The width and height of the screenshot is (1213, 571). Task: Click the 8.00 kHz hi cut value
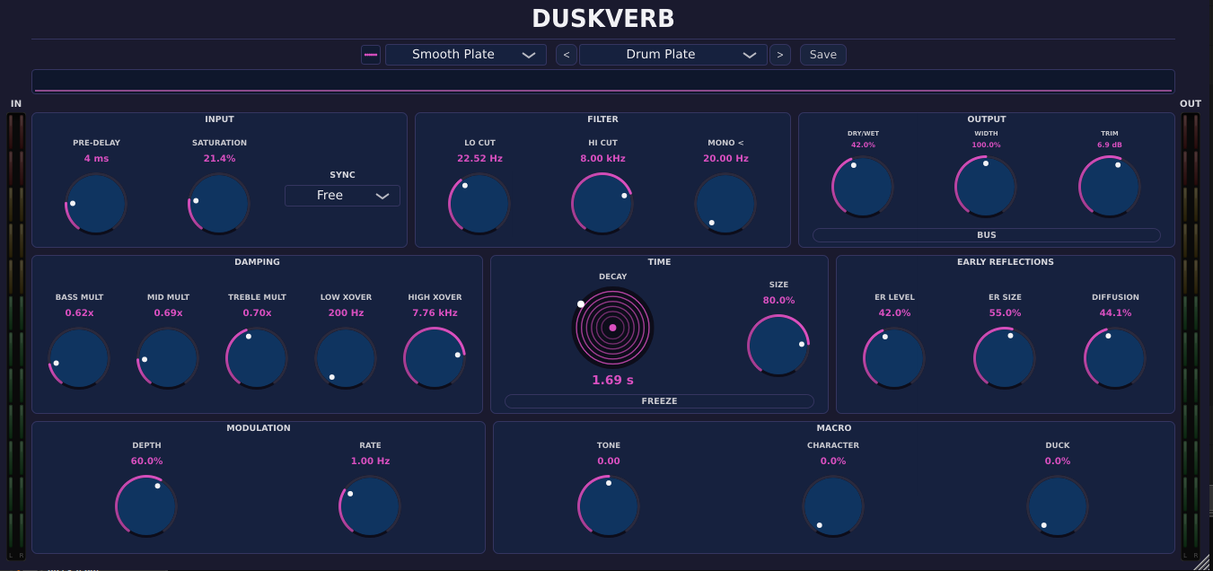(602, 159)
